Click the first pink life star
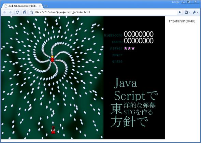The image size is (201, 143). tap(126, 48)
